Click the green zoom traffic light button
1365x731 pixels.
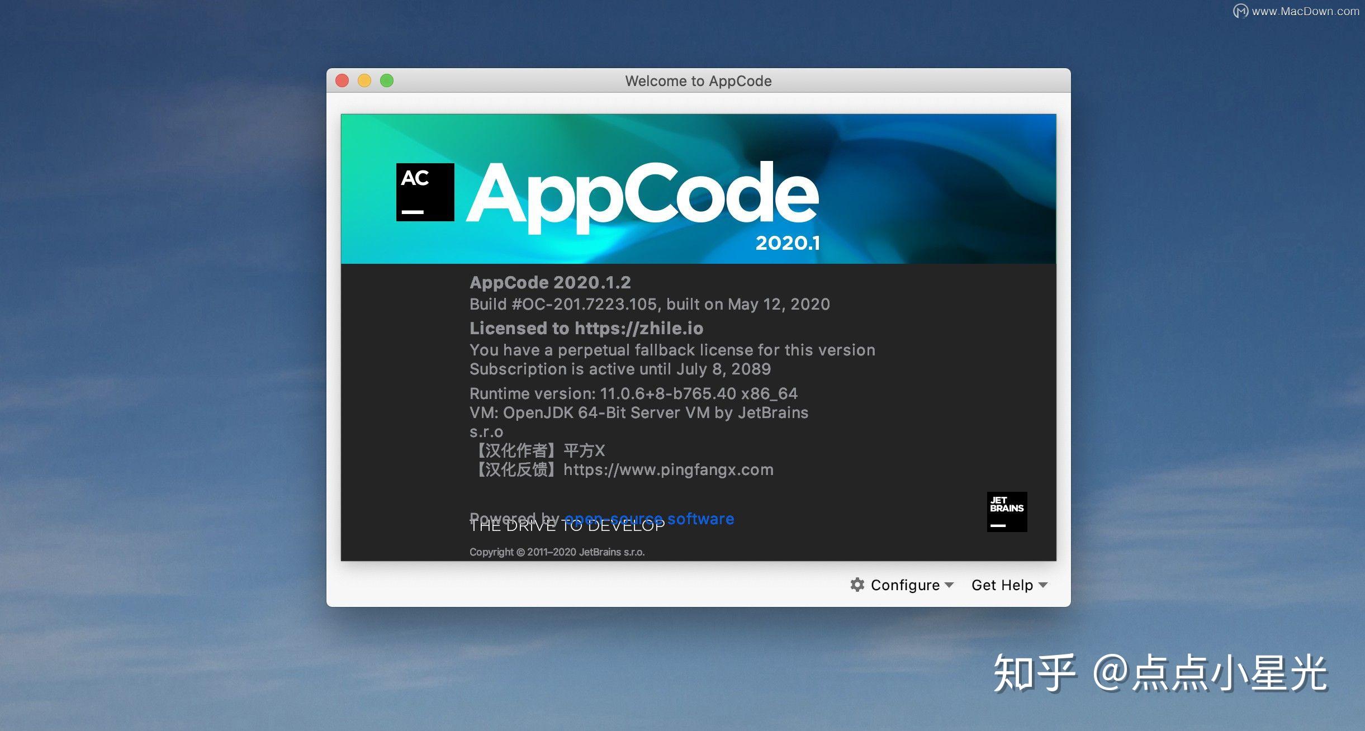point(387,80)
